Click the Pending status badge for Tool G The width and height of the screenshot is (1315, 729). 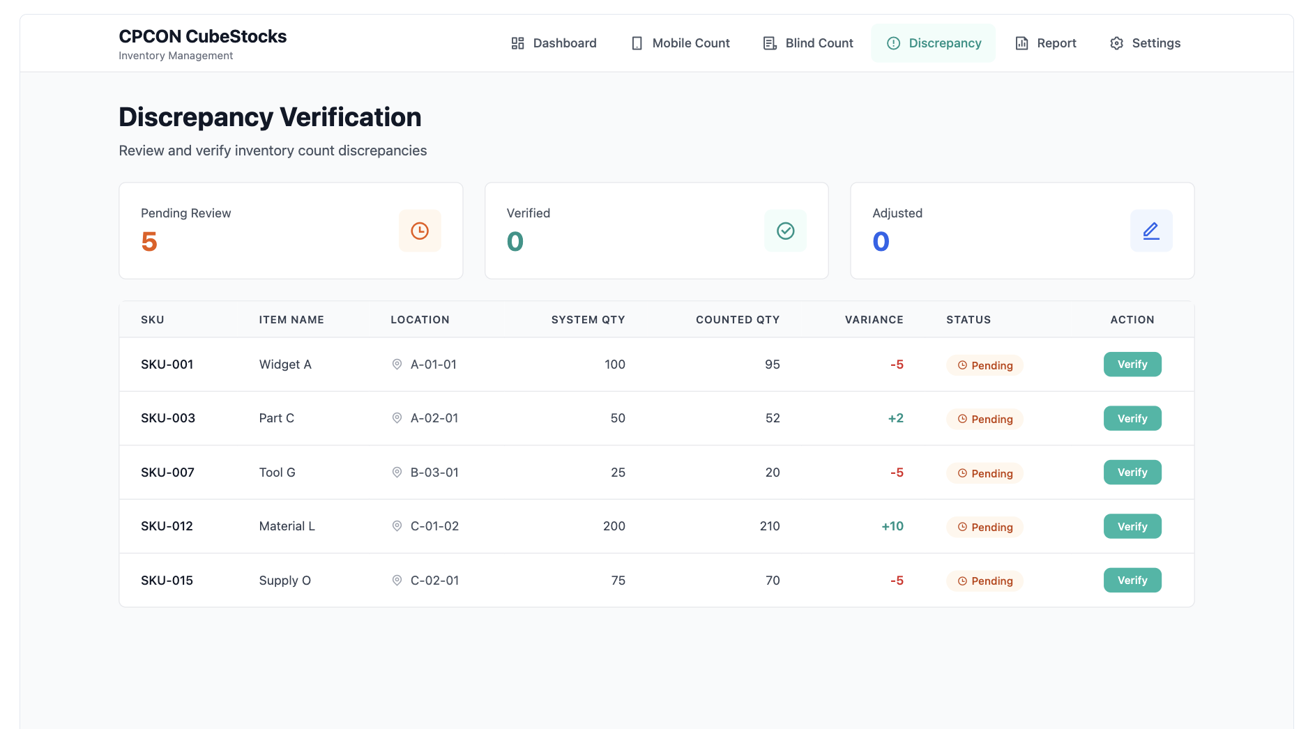click(x=985, y=473)
